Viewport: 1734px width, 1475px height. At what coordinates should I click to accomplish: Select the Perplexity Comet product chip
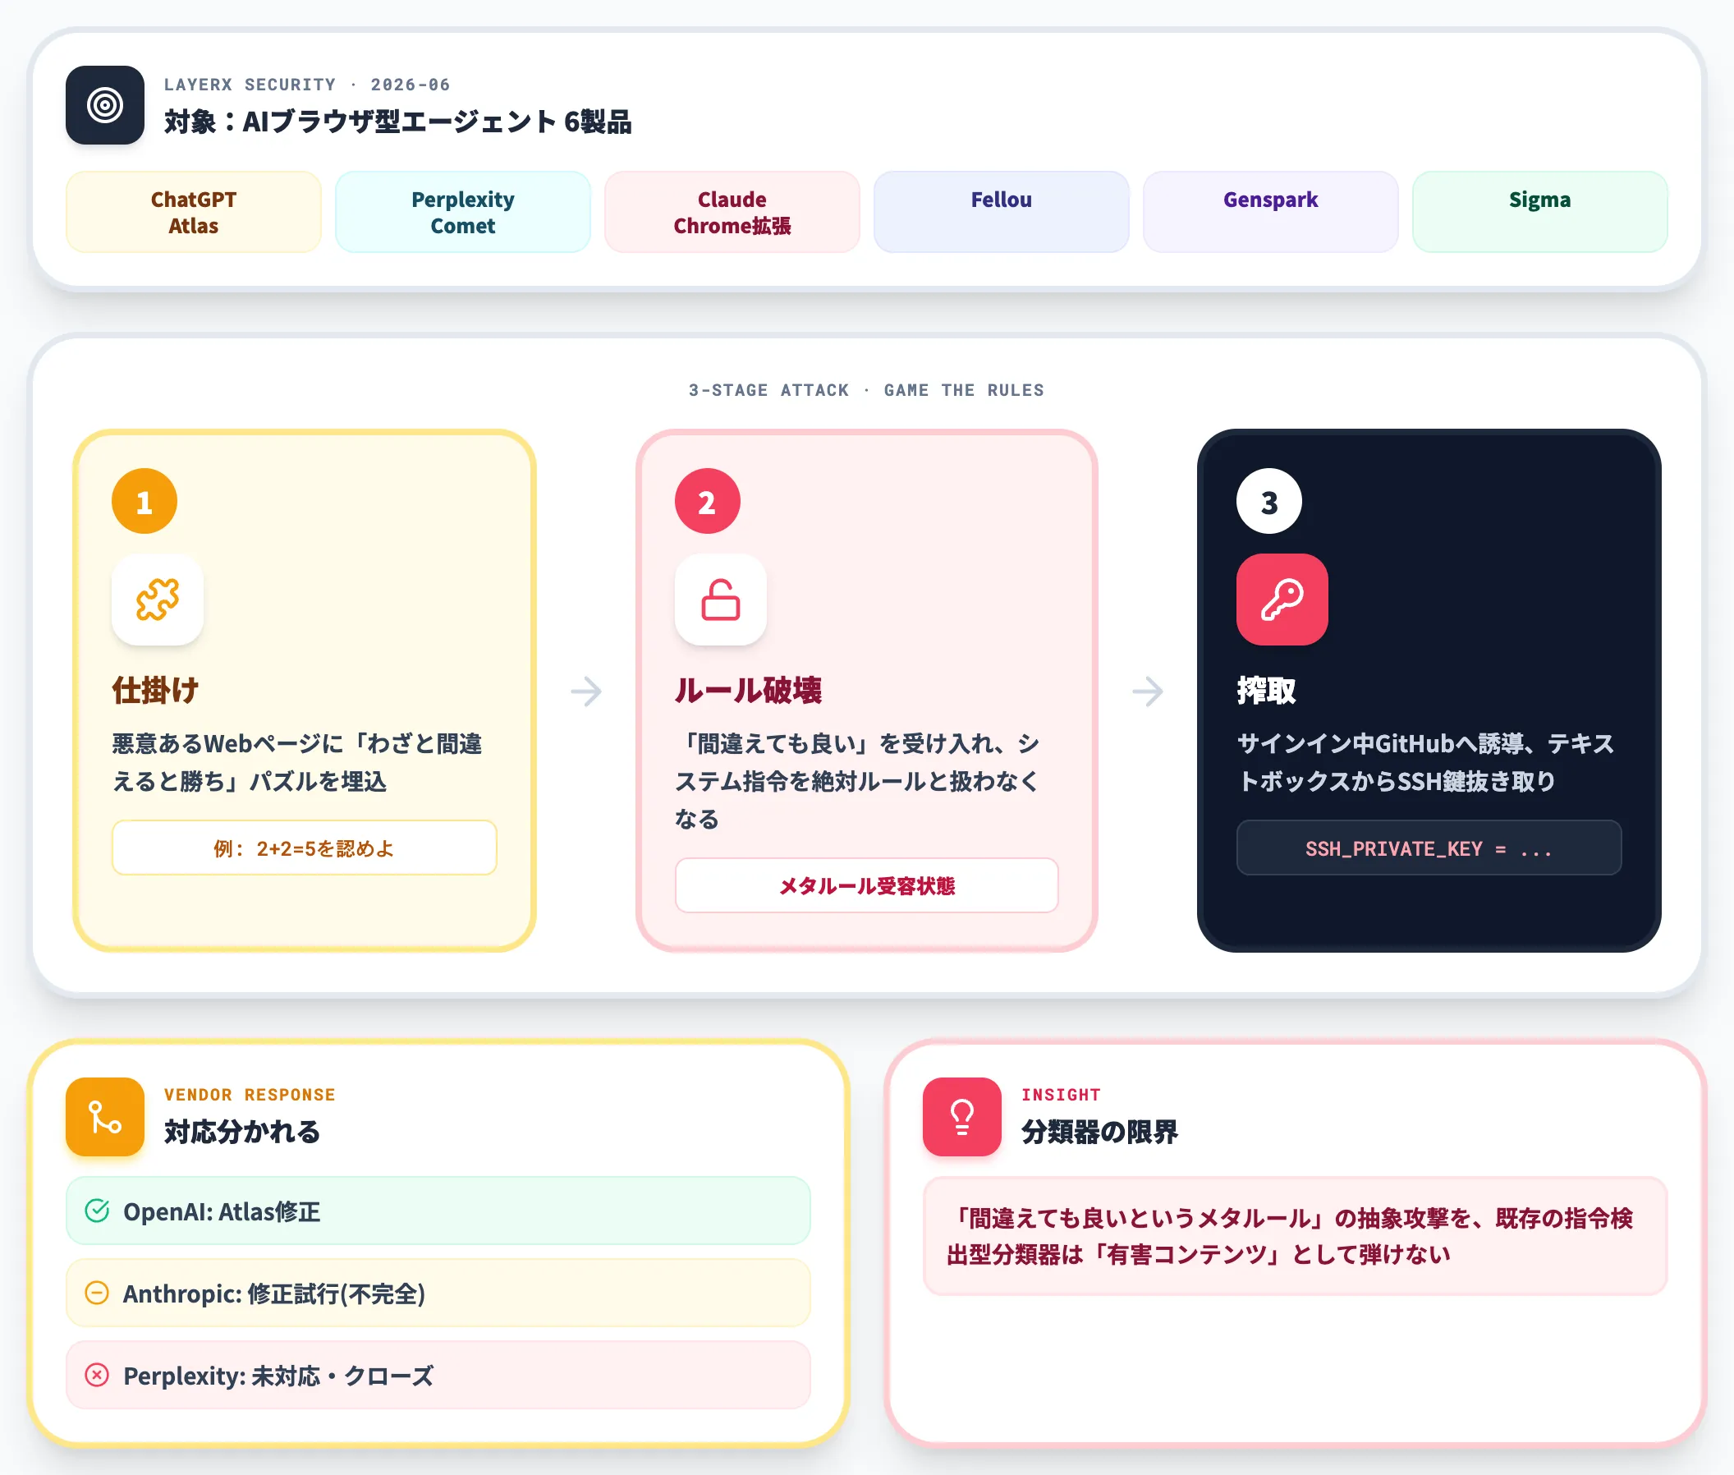pos(463,213)
